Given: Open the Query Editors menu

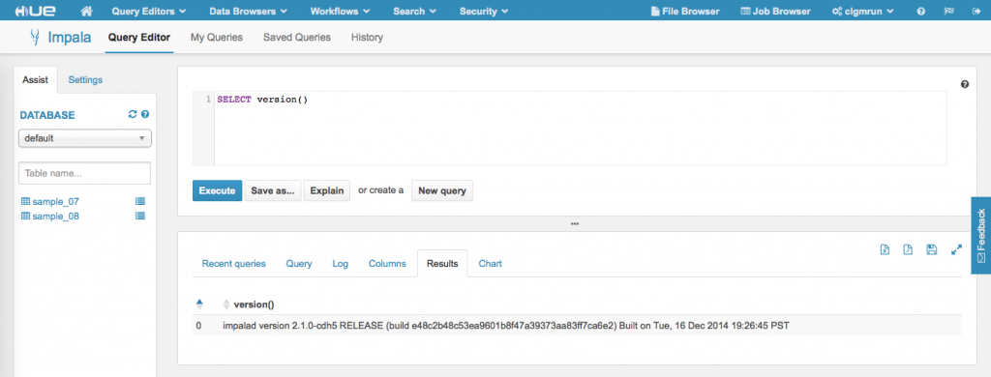Looking at the screenshot, I should pos(148,11).
